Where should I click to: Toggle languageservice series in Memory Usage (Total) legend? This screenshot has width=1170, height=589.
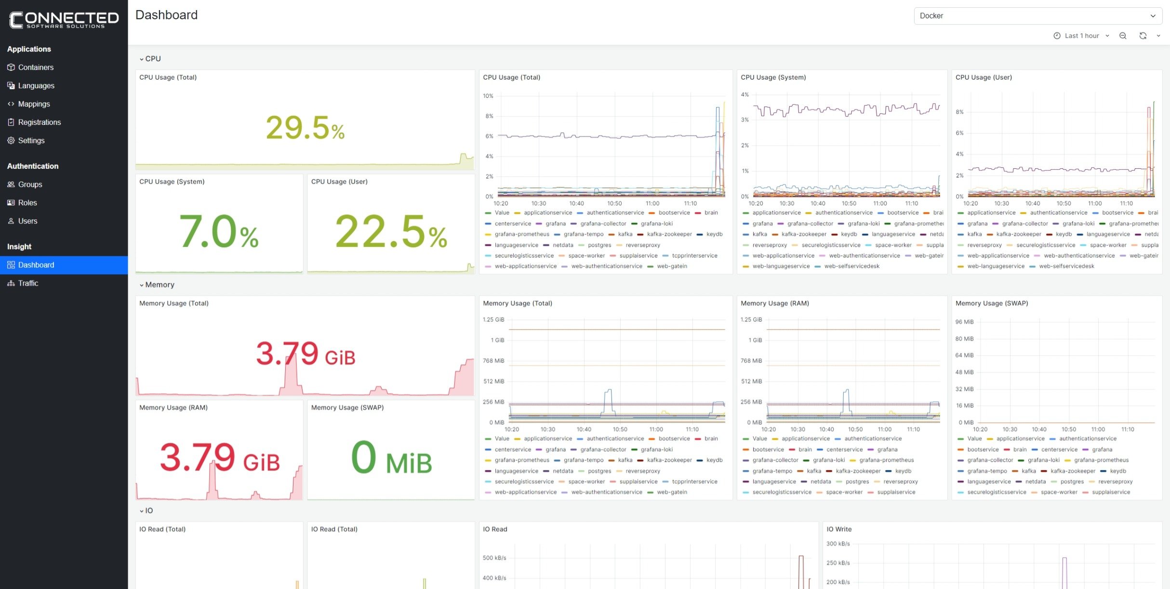pos(517,471)
